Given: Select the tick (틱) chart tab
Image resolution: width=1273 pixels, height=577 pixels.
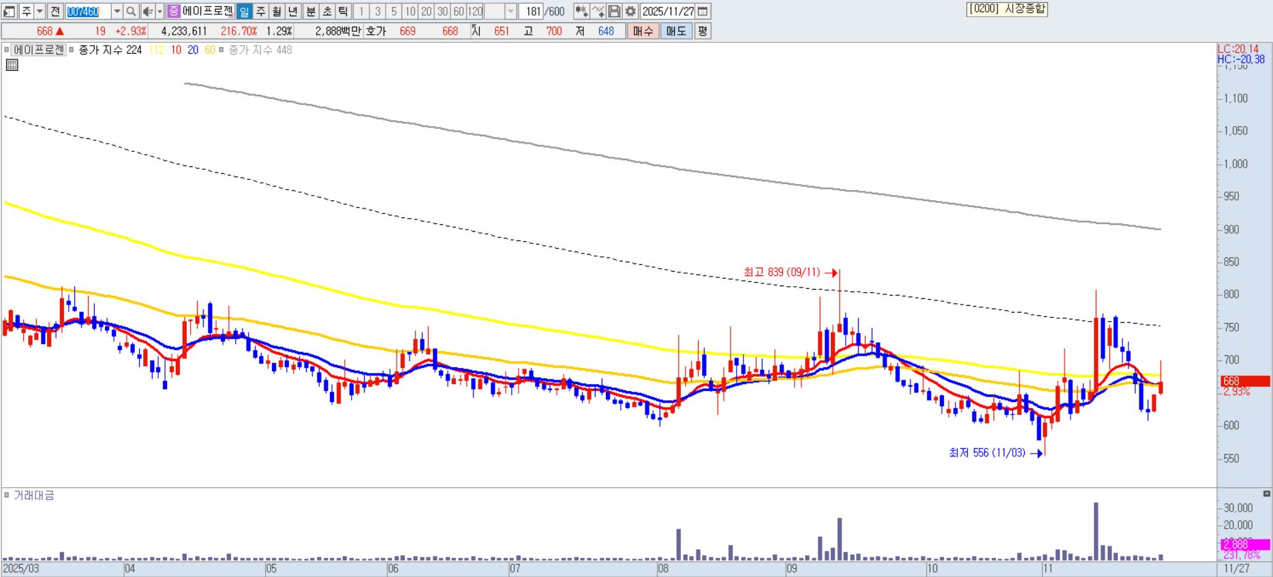Looking at the screenshot, I should 343,12.
